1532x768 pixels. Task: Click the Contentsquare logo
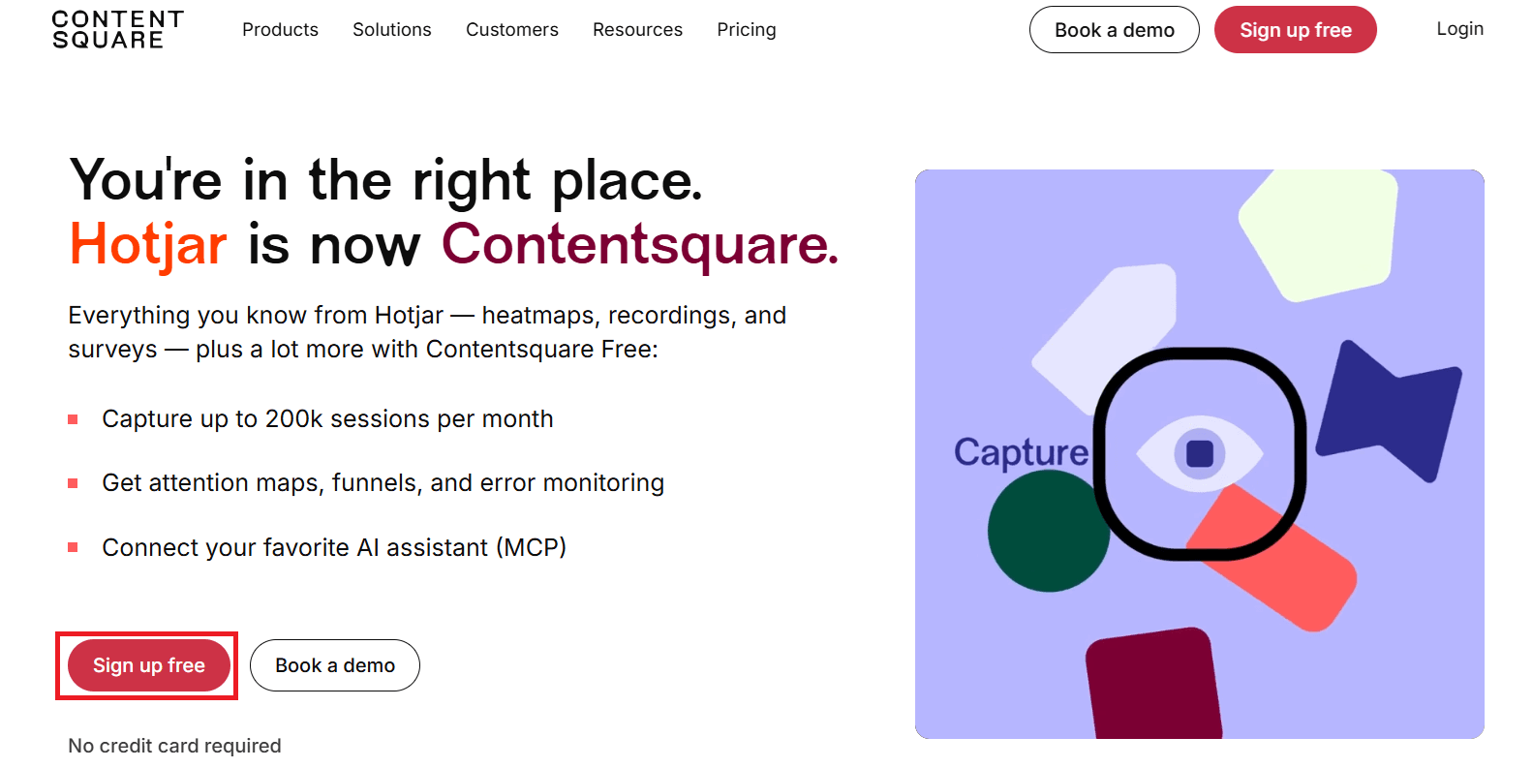[117, 30]
